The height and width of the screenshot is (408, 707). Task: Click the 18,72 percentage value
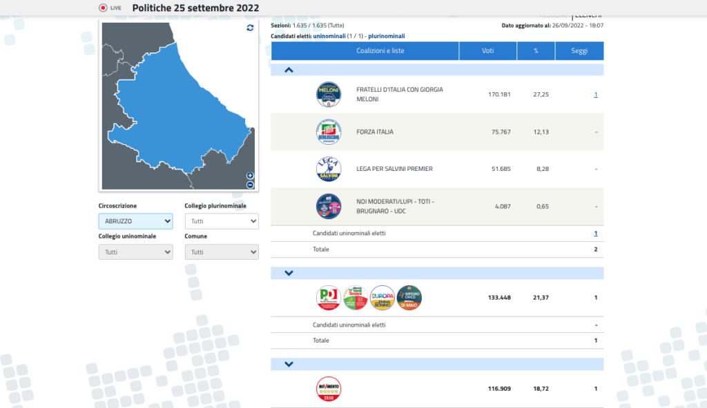[541, 389]
